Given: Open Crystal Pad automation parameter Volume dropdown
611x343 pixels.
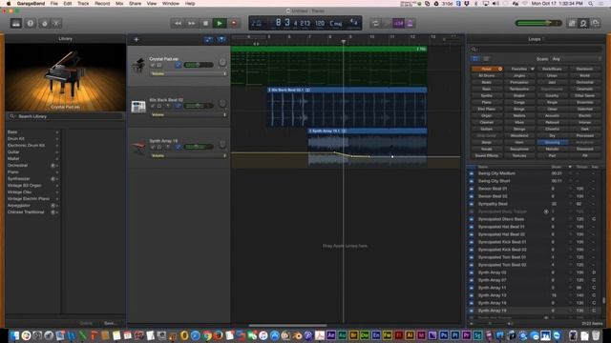Looking at the screenshot, I should (188, 74).
